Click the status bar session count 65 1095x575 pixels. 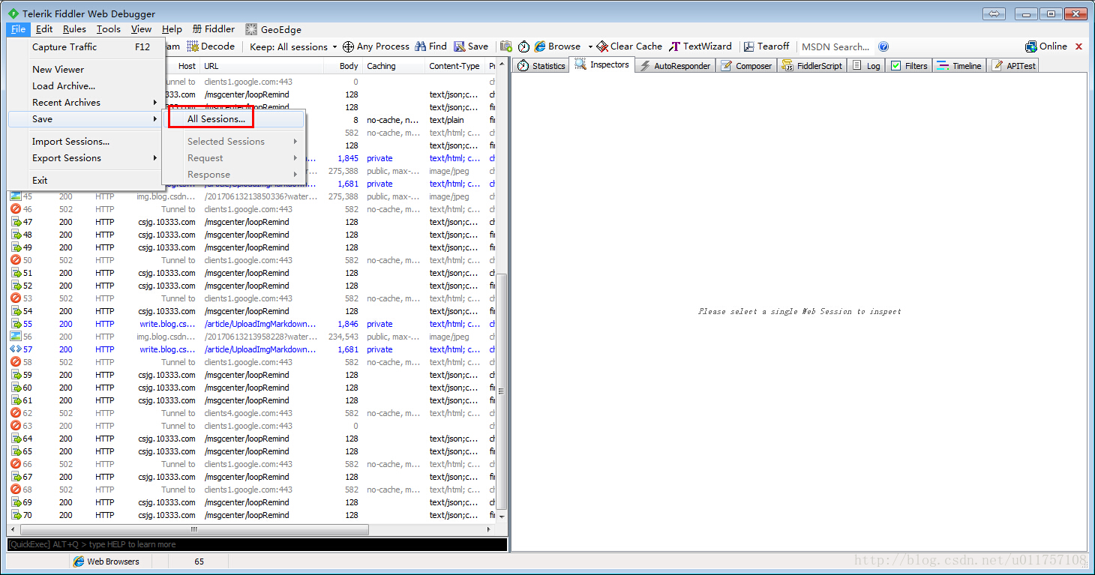[199, 562]
